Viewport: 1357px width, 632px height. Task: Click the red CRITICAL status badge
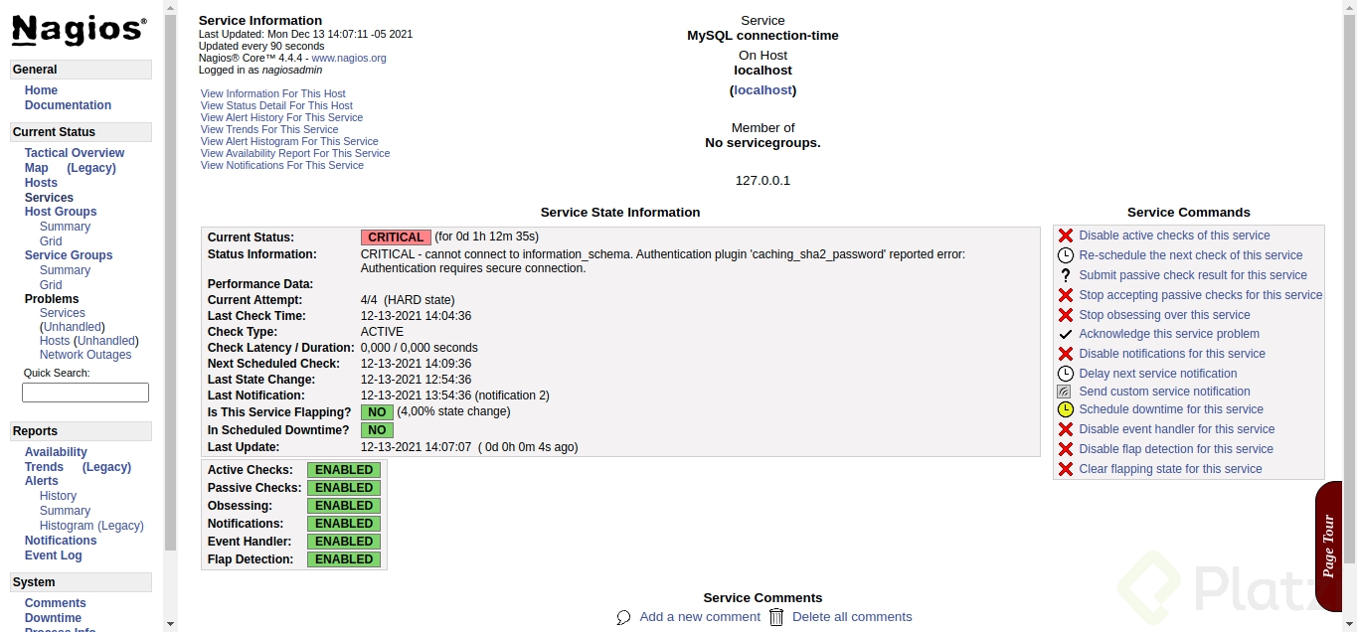coord(396,237)
